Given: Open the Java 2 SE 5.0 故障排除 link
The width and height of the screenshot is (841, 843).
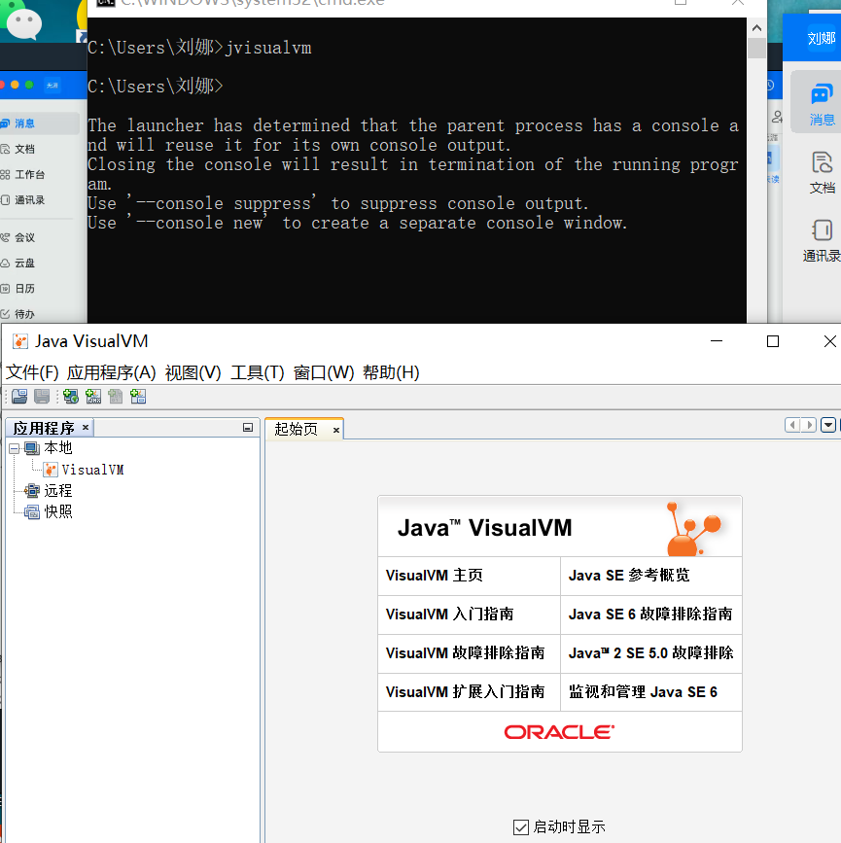Looking at the screenshot, I should pos(651,653).
